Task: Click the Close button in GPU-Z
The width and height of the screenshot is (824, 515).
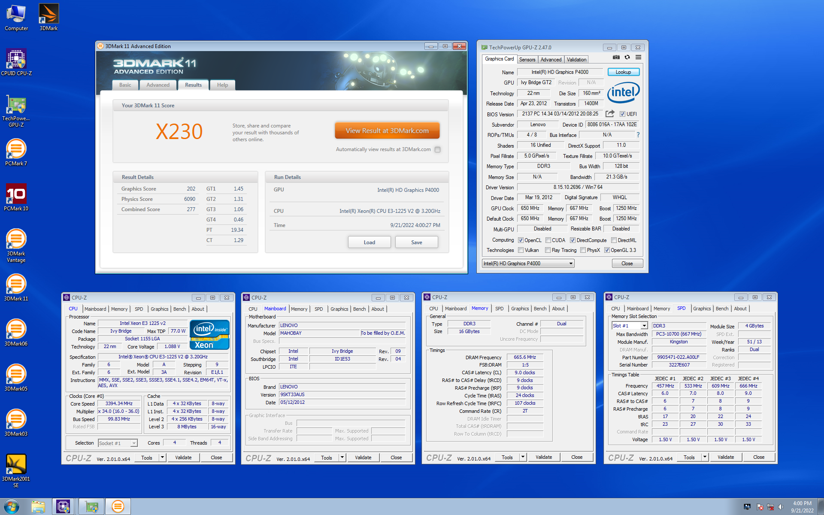Action: [627, 264]
